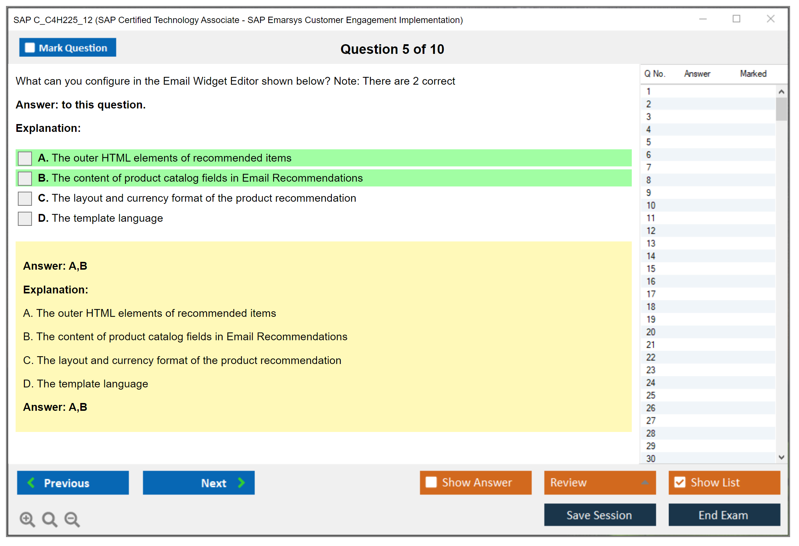Select question 12 in the list
Viewport: 799px width, 546px height.
click(651, 231)
